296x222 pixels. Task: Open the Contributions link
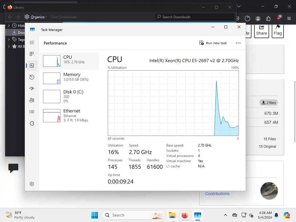[217, 194]
